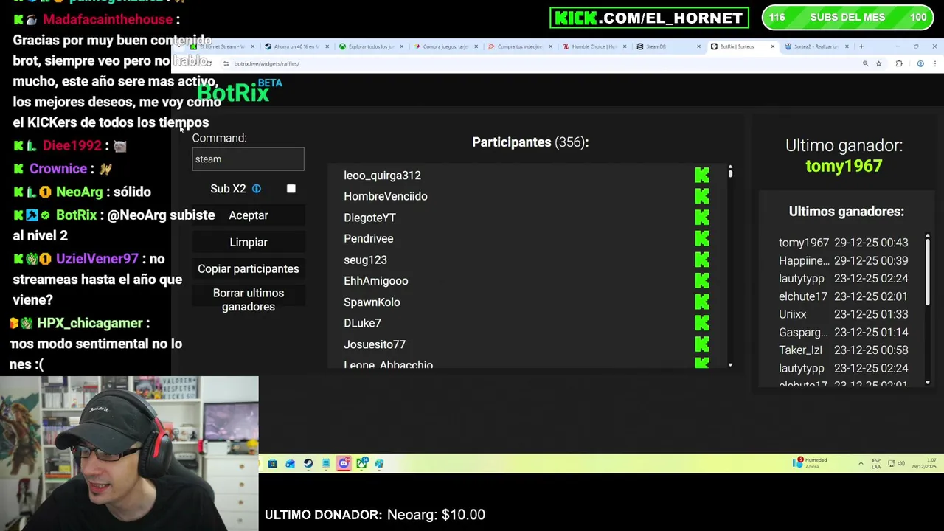The height and width of the screenshot is (531, 944).
Task: Click scroll-down arrow of participants list
Action: point(730,365)
